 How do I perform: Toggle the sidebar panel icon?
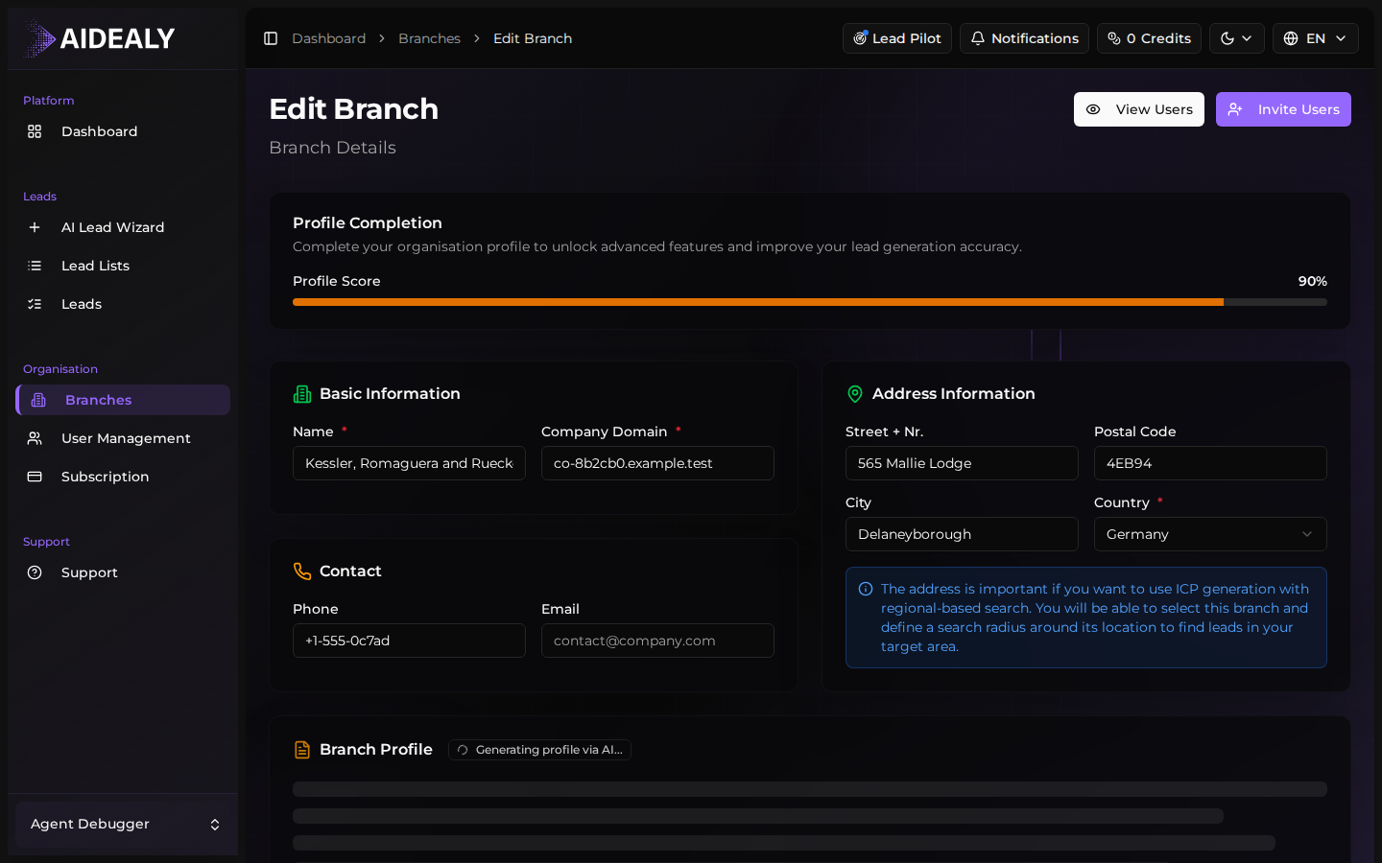271,38
